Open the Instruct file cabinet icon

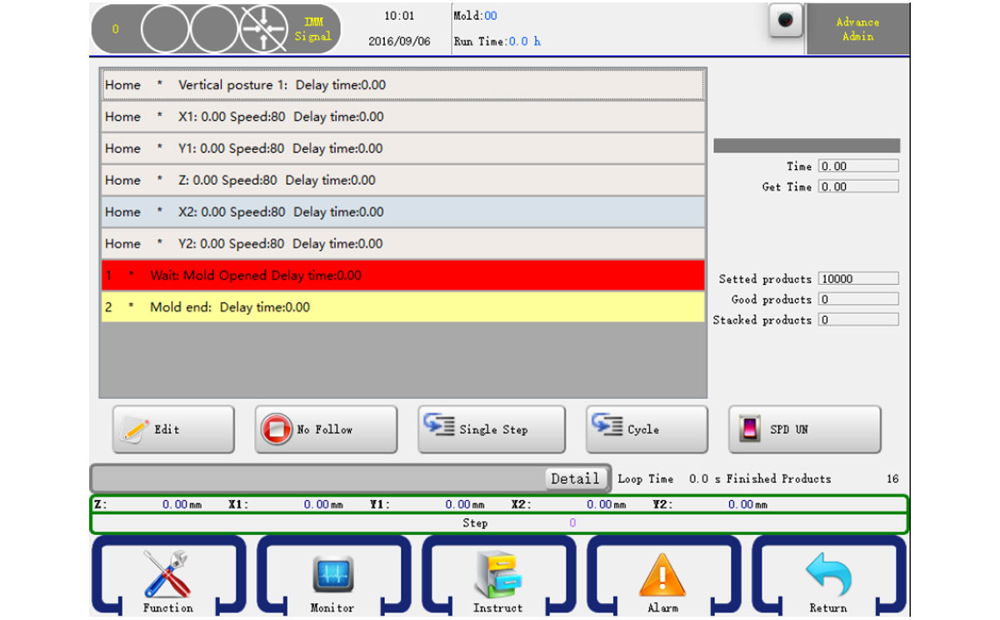pyautogui.click(x=497, y=573)
